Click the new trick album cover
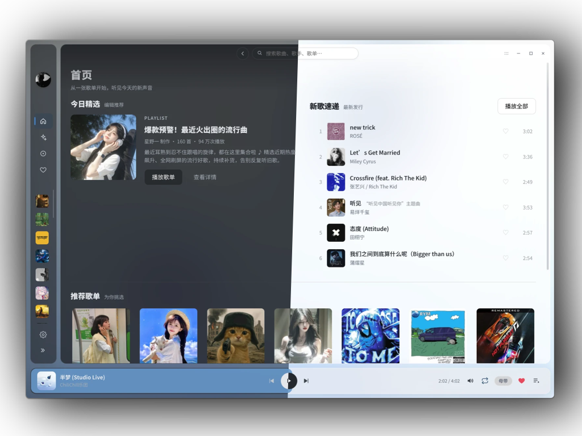Image resolution: width=582 pixels, height=436 pixels. tap(336, 131)
